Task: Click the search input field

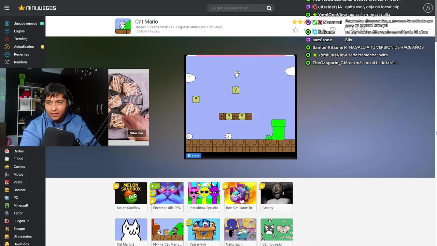Action: point(237,8)
